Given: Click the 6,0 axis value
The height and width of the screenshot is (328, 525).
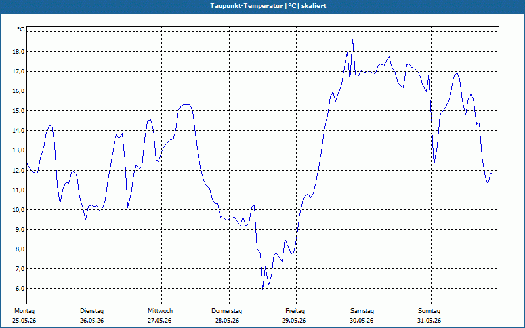Looking at the screenshot, I should (20, 289).
